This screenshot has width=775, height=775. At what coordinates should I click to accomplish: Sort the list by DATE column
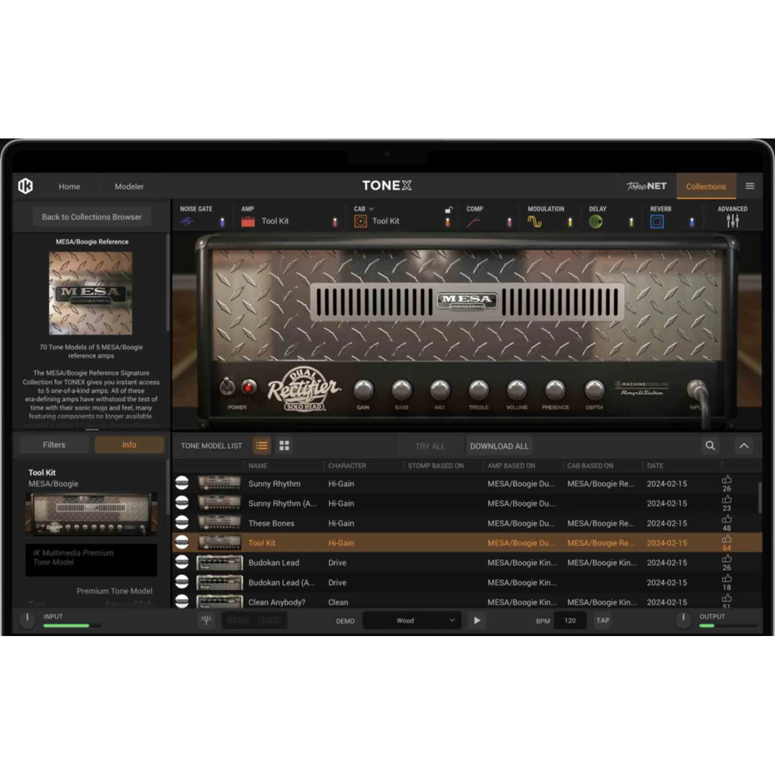[x=655, y=466]
